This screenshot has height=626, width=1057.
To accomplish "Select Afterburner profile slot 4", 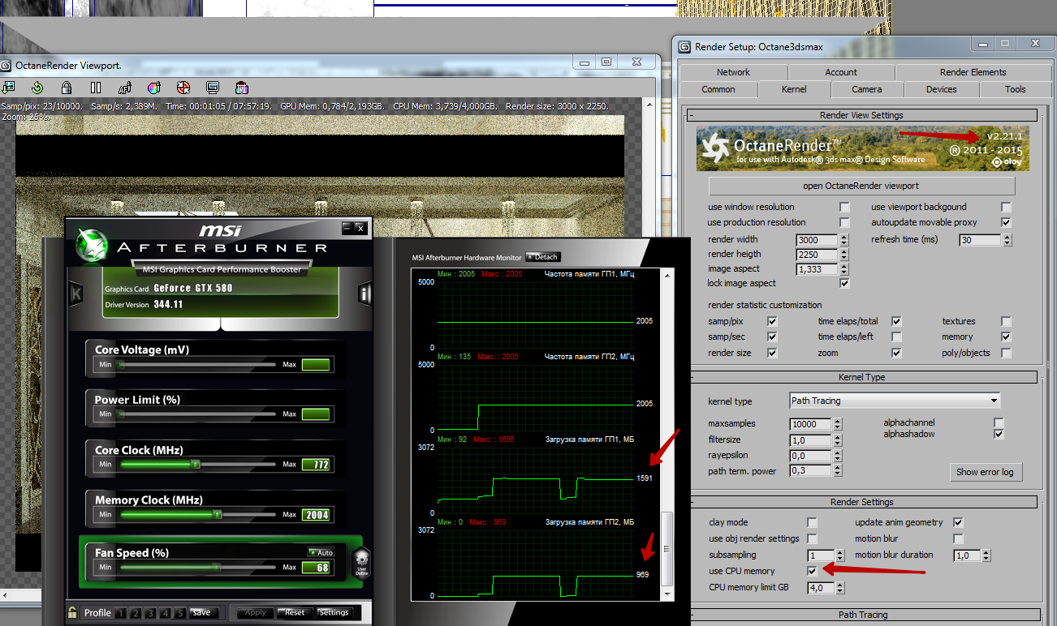I will pos(165,613).
